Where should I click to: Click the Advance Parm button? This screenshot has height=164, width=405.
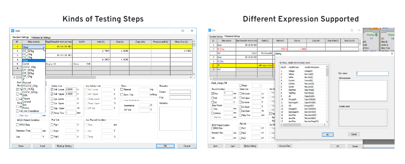click(284, 146)
